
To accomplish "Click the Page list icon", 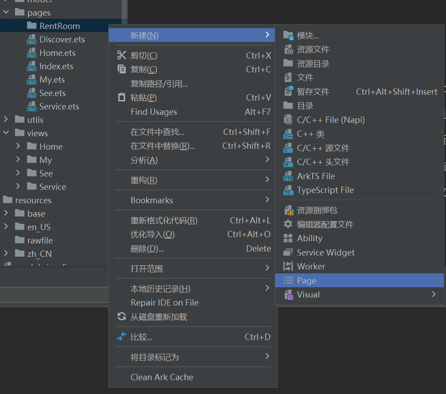I will (288, 281).
